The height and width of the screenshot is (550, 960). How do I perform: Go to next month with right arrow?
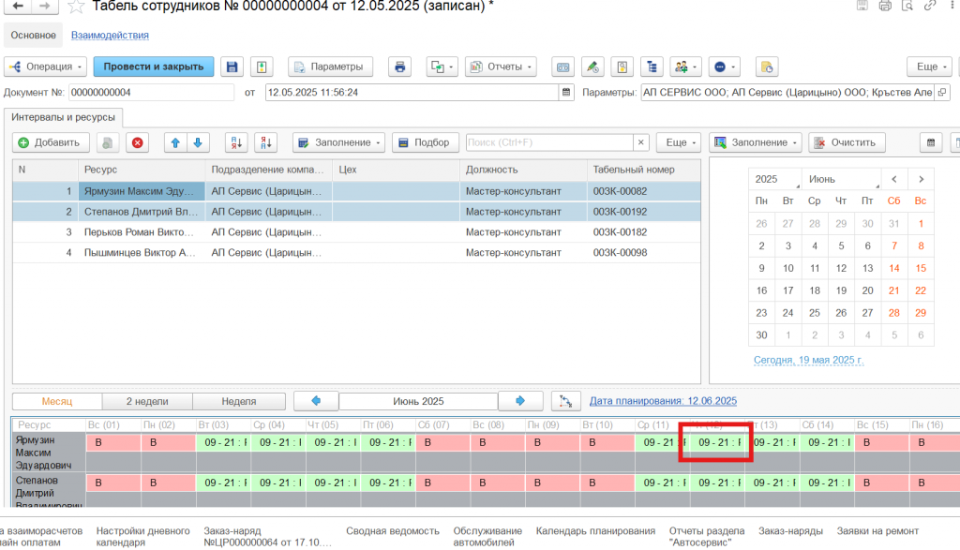click(520, 401)
